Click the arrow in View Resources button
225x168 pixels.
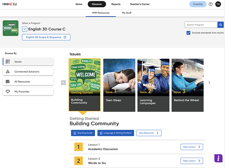coord(157,133)
